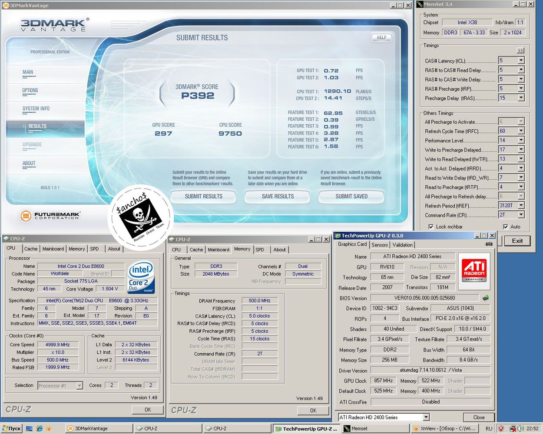This screenshot has width=543, height=434.
Task: Open the CAS# Latency (tCL) dropdown
Action: [x=521, y=60]
